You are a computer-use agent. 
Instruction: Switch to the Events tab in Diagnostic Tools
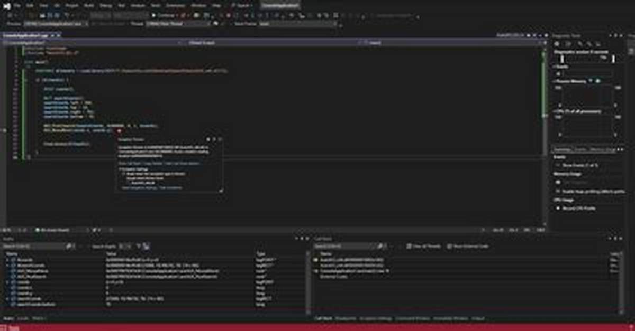[581, 149]
